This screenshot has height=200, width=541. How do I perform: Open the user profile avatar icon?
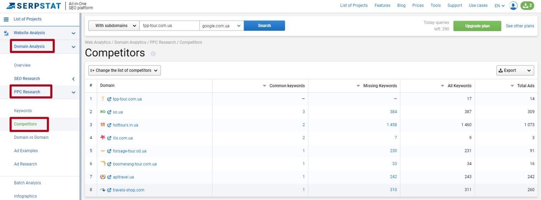(513, 6)
